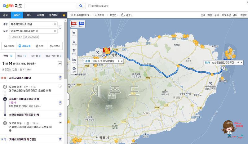Image resolution: width=248 pixels, height=144 pixels.
Task: Select the subway icon in map sidebar
Action: pos(74,43)
